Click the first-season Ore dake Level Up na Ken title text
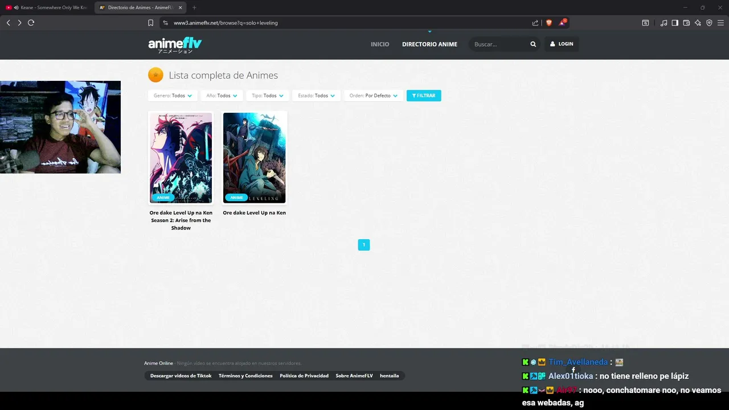This screenshot has height=410, width=729. pyautogui.click(x=254, y=212)
